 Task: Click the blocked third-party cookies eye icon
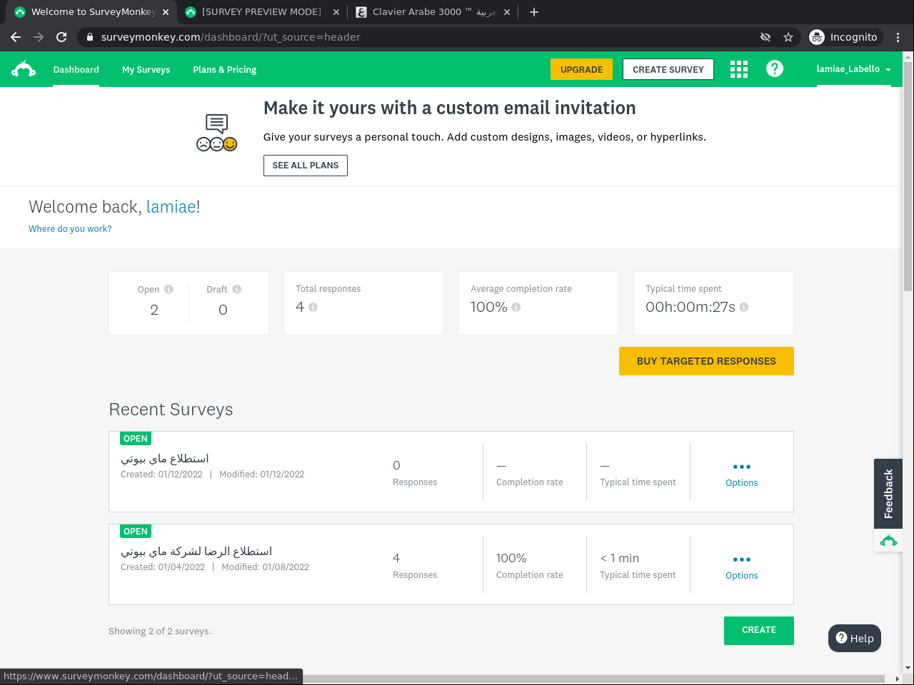click(765, 37)
